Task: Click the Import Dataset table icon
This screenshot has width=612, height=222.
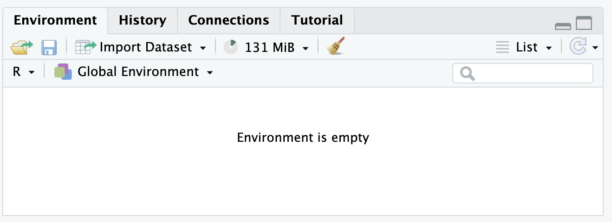Action: point(85,47)
